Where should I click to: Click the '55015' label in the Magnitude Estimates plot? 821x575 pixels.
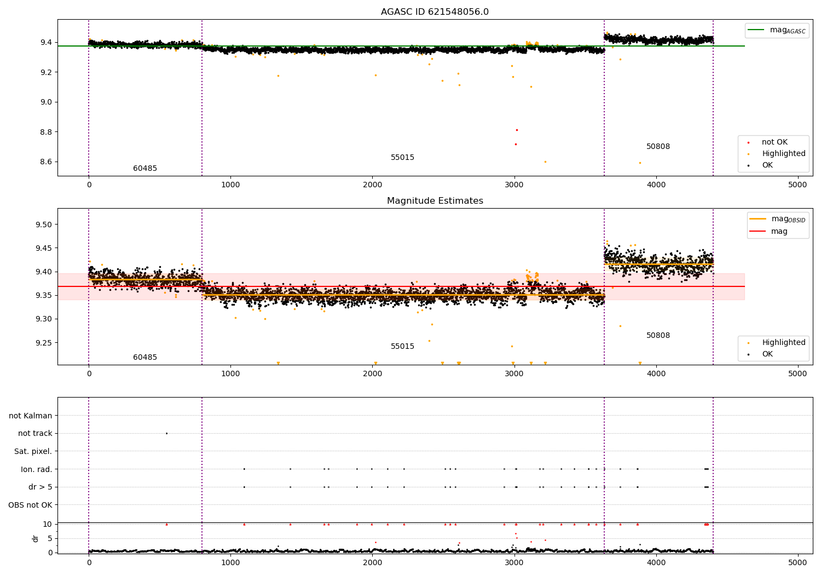[x=402, y=347]
